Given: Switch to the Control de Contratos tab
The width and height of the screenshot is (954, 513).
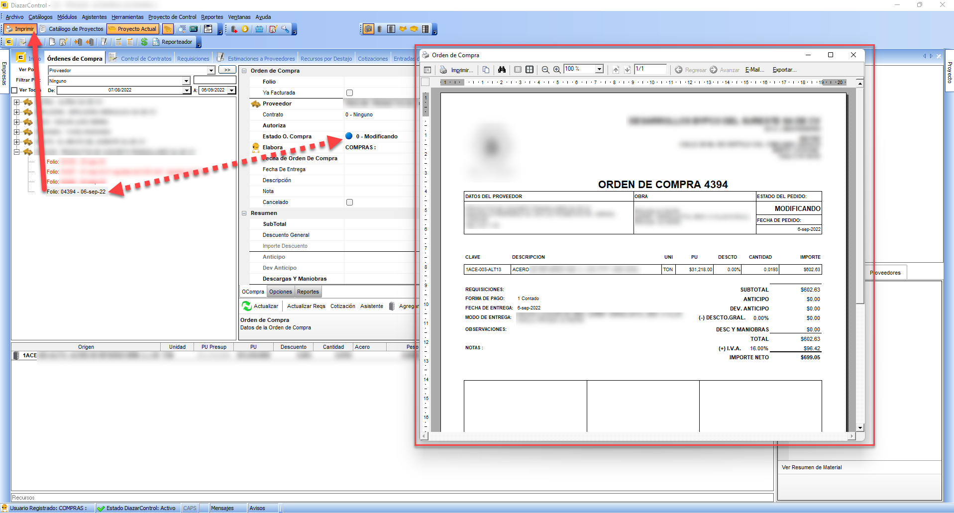Looking at the screenshot, I should click(x=146, y=59).
